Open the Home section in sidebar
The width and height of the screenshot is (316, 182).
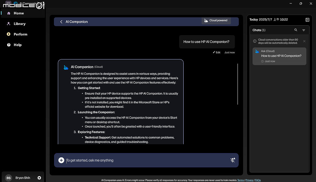click(x=23, y=13)
